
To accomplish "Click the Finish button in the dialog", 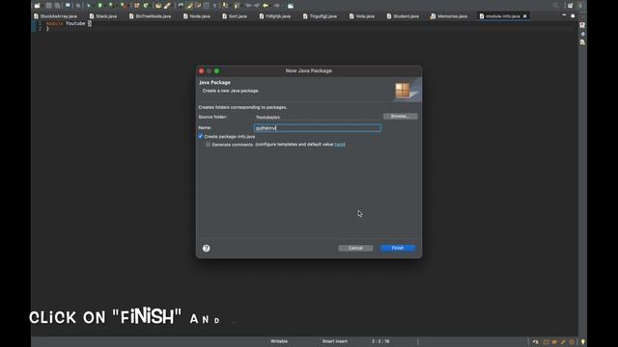I will [398, 248].
